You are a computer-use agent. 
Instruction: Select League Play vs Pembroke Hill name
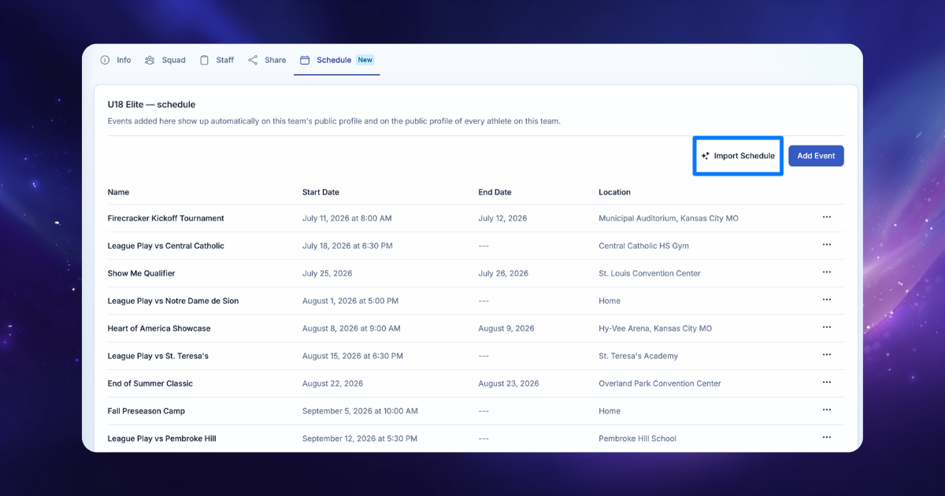pos(162,439)
